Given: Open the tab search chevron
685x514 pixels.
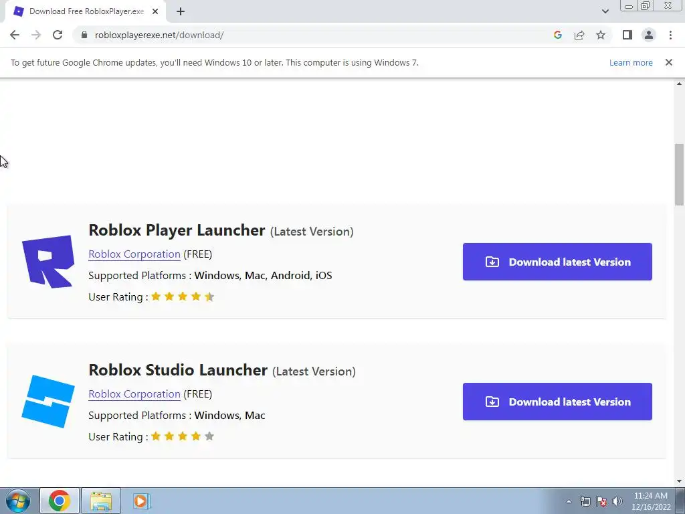Looking at the screenshot, I should [x=605, y=11].
